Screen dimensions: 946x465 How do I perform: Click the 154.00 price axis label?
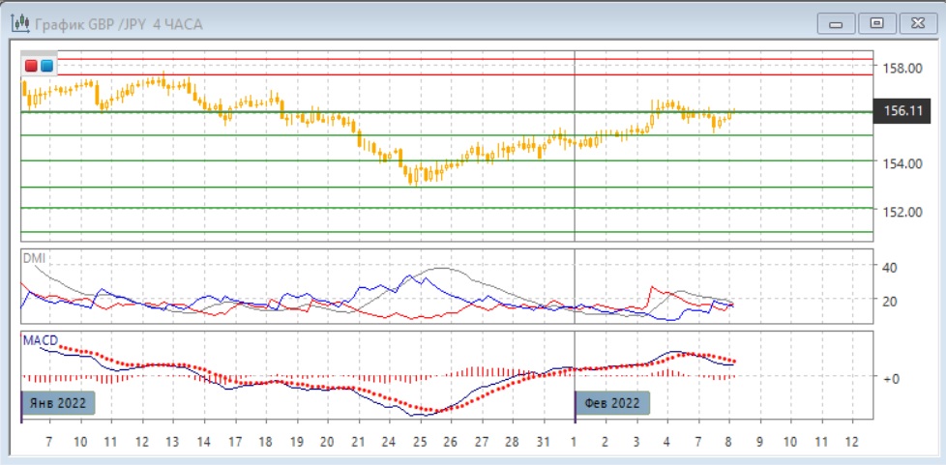[x=900, y=163]
